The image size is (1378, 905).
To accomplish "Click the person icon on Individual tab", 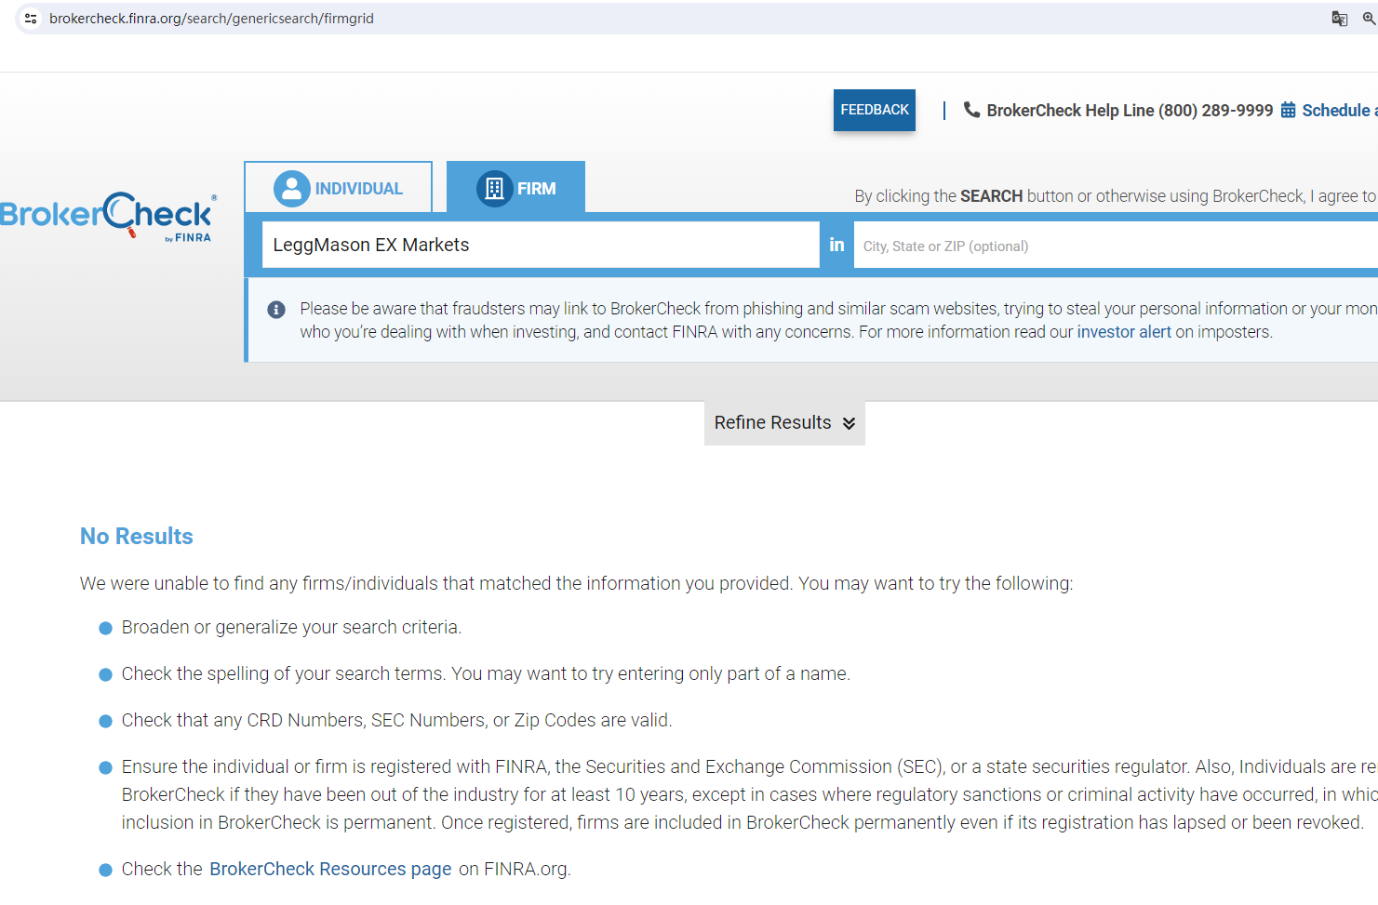I will 292,189.
